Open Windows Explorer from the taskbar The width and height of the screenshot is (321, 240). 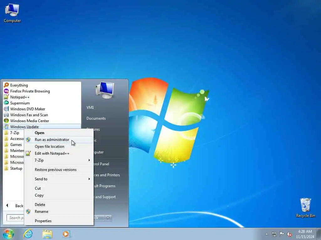[47, 234]
